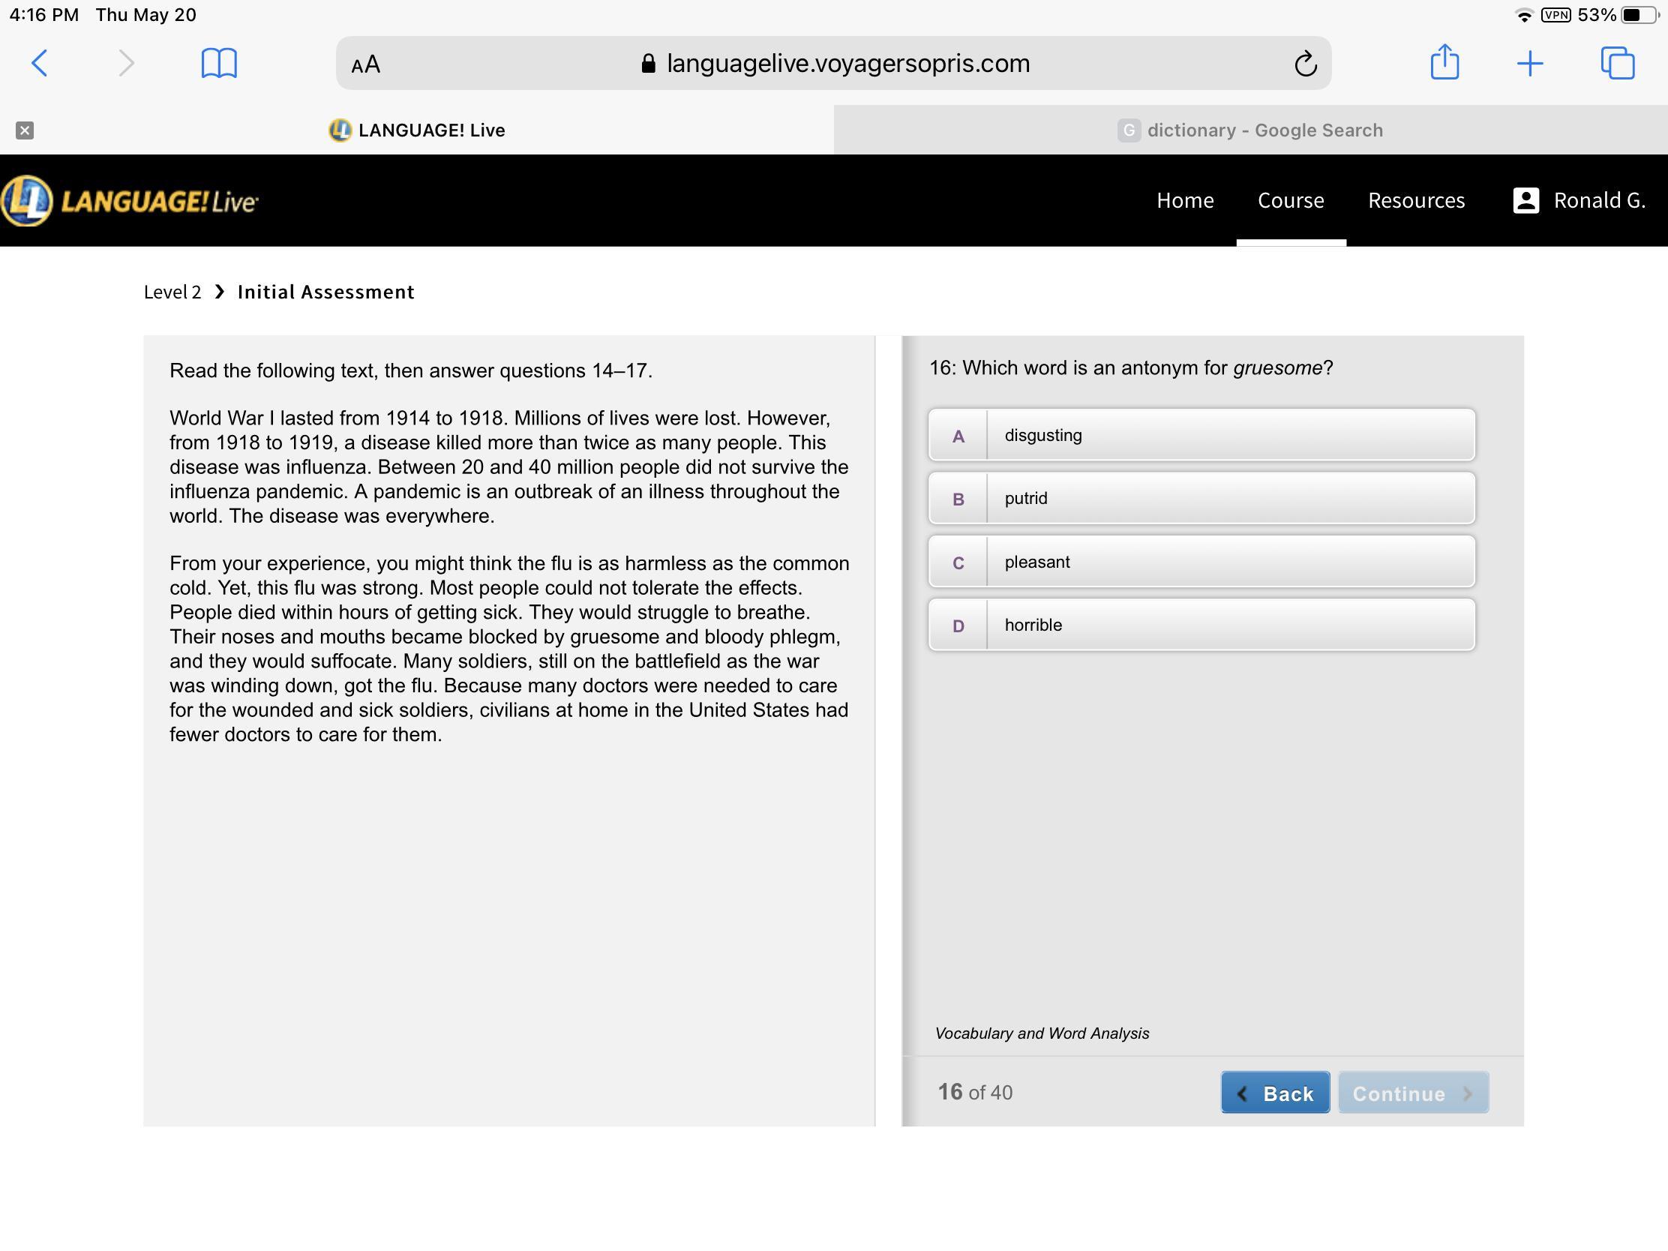Open the Resources menu item
1668x1251 pixels.
point(1415,200)
